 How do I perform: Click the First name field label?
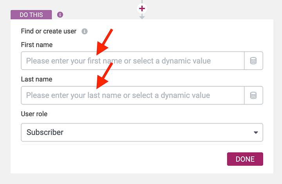point(37,45)
